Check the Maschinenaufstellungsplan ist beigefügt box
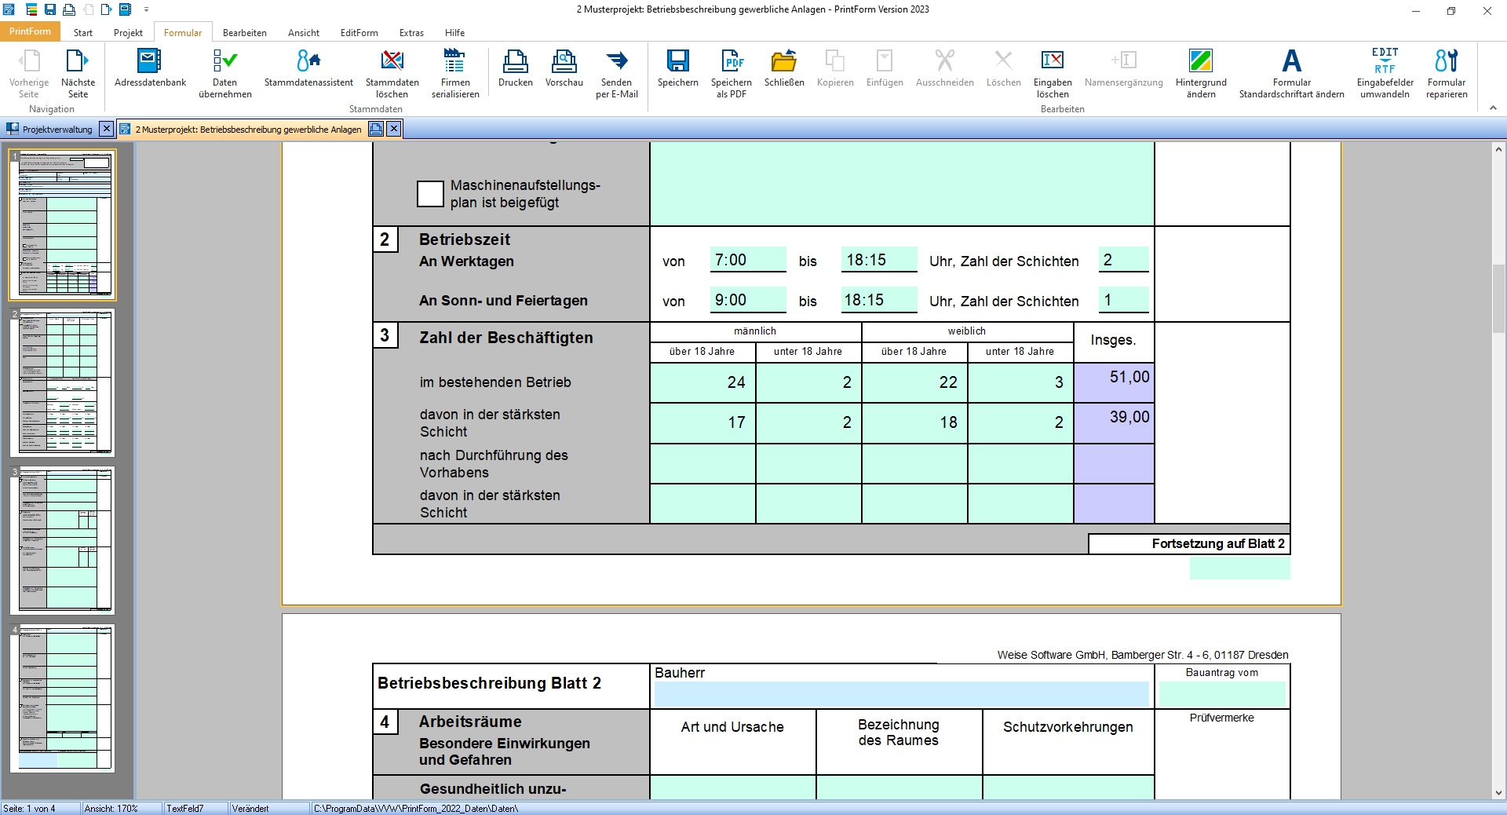The height and width of the screenshot is (815, 1507). (x=430, y=194)
